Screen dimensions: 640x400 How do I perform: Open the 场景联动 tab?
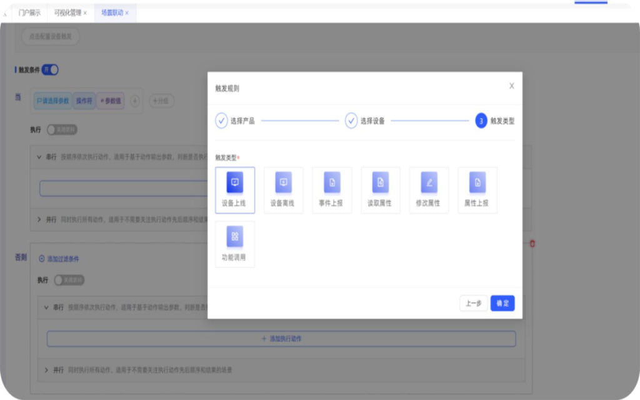[x=112, y=12]
